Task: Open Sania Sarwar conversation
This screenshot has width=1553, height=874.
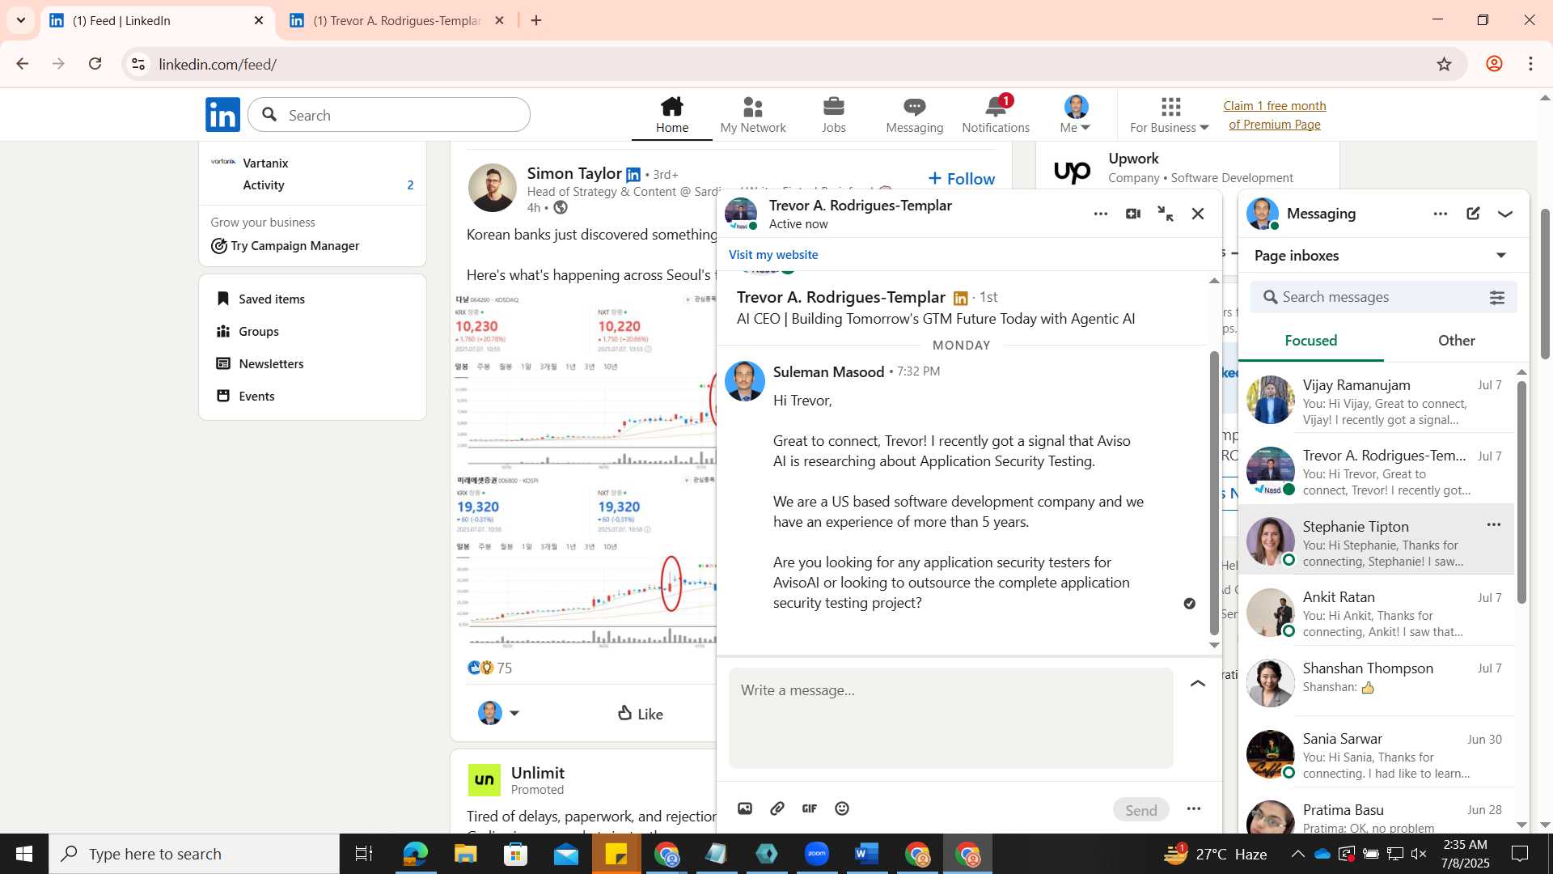Action: [1377, 754]
